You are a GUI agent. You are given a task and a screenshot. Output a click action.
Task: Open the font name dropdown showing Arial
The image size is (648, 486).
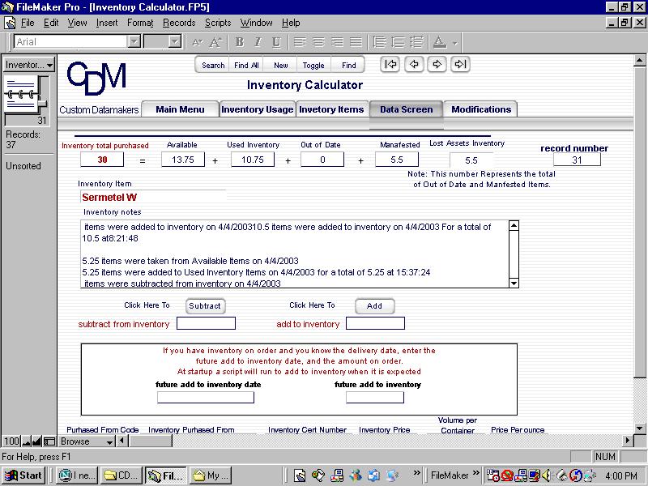134,42
